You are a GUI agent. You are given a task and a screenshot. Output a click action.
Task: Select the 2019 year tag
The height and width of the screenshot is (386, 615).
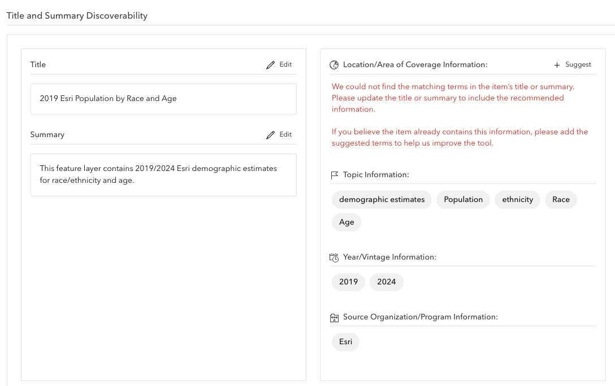coord(348,282)
